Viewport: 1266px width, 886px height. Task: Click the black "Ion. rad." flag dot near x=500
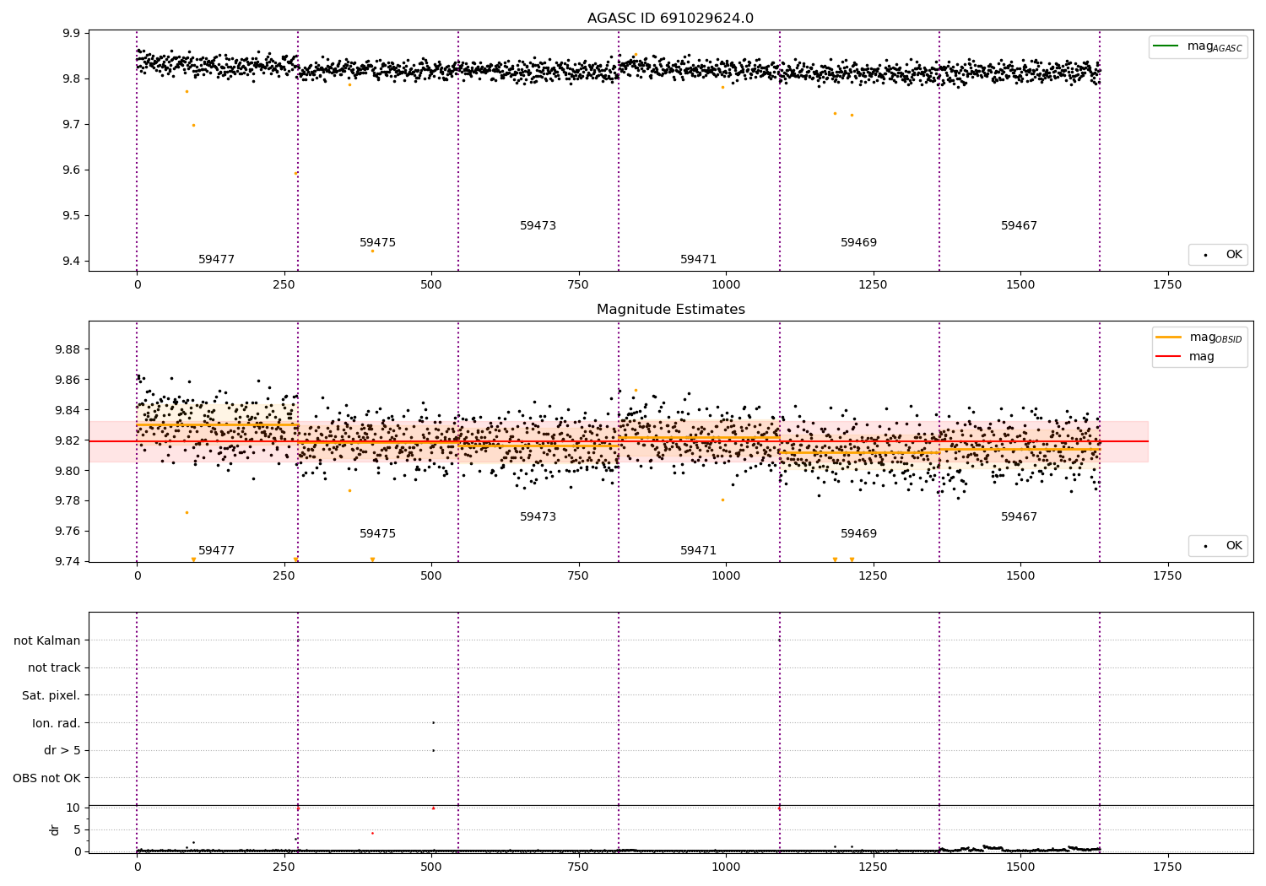click(433, 722)
